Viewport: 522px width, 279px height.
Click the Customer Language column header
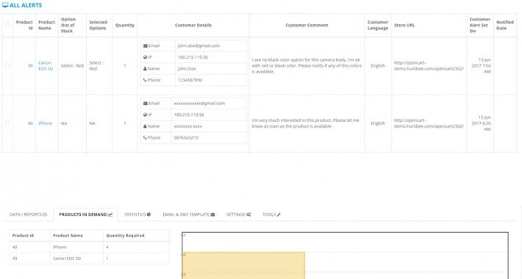(378, 25)
